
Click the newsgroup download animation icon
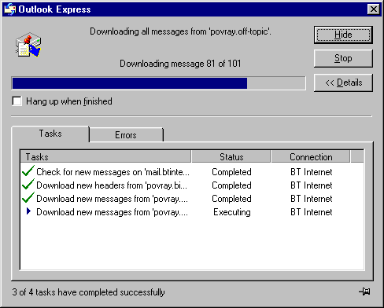(x=28, y=45)
